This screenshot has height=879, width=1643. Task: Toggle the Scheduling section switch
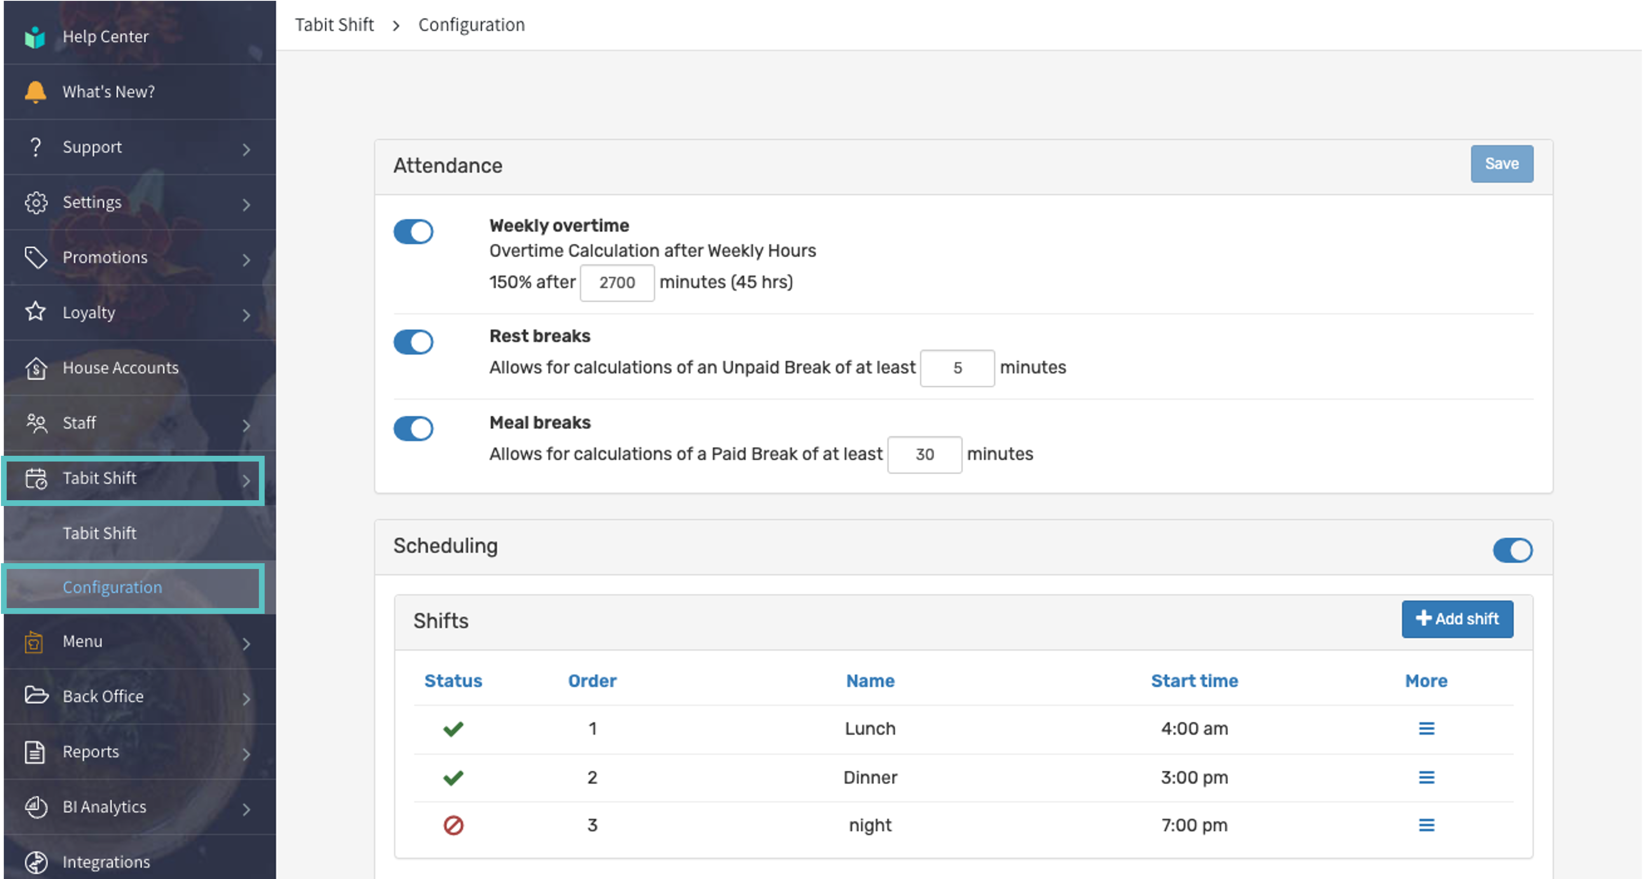click(x=1512, y=550)
